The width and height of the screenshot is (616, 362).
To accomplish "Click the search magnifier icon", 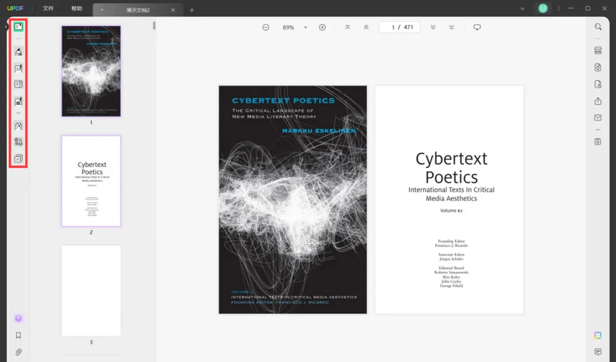I will click(598, 26).
